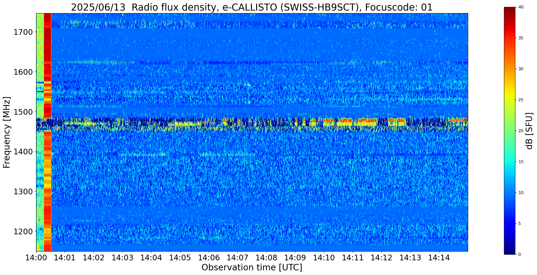Image resolution: width=537 pixels, height=275 pixels.
Task: Click the red vertical burst band after 14:00
Action: pos(48,132)
